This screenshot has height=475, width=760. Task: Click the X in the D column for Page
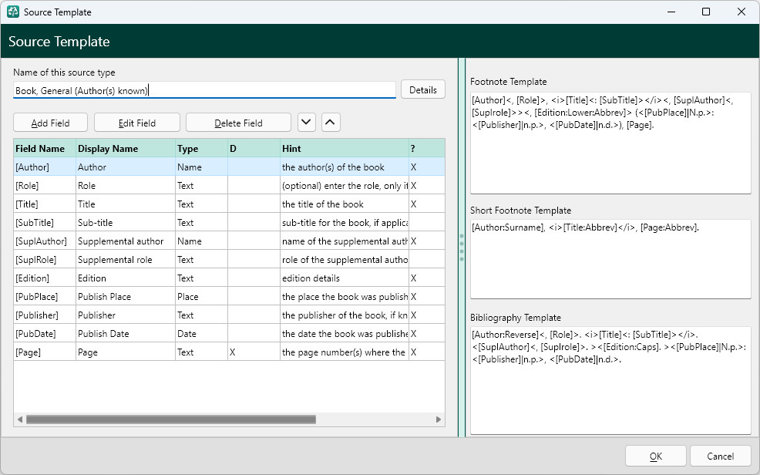[x=232, y=352]
